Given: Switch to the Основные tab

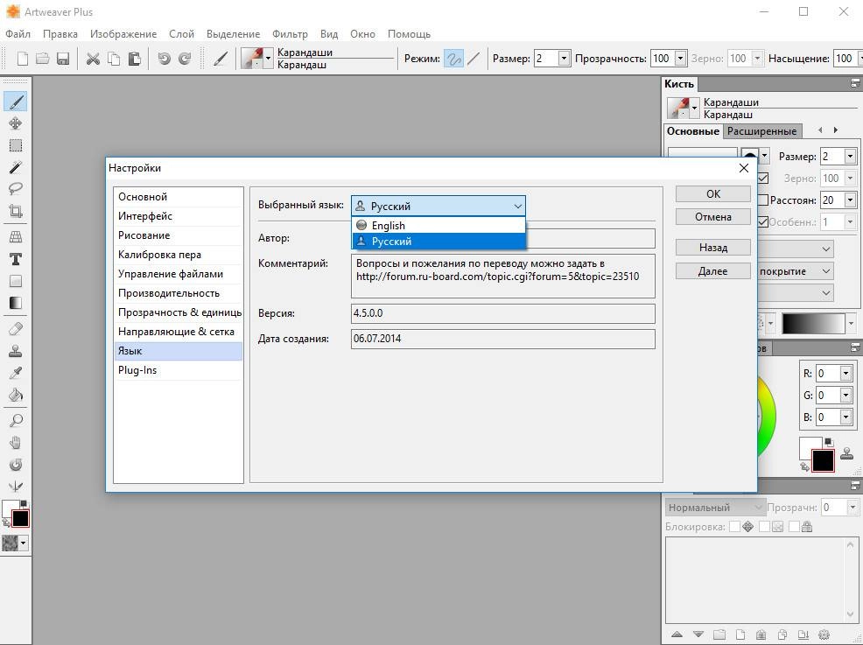Looking at the screenshot, I should coord(693,131).
